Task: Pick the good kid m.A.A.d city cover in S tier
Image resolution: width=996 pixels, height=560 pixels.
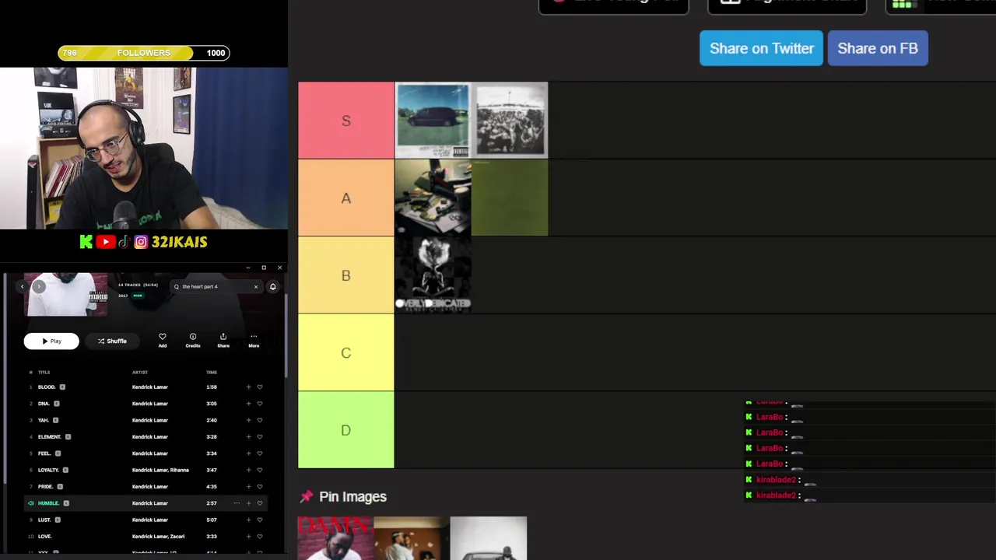Action: coord(433,121)
